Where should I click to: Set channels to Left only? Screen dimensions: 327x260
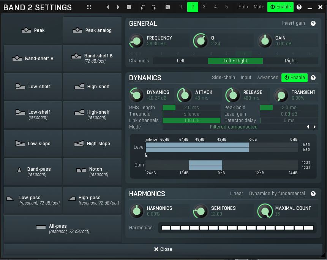pos(181,61)
